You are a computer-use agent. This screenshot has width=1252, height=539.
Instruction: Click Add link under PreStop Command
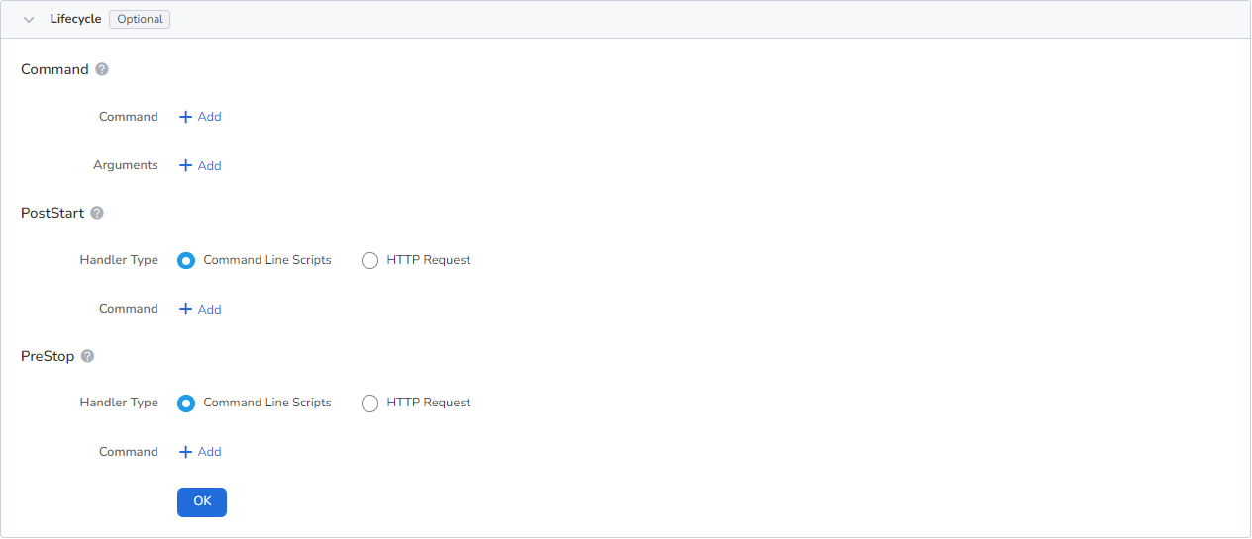[x=209, y=452]
